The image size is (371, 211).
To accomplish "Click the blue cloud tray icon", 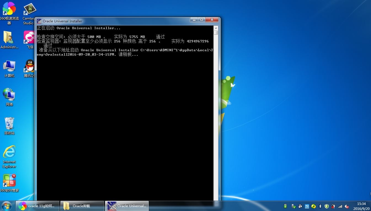I will [x=307, y=206].
